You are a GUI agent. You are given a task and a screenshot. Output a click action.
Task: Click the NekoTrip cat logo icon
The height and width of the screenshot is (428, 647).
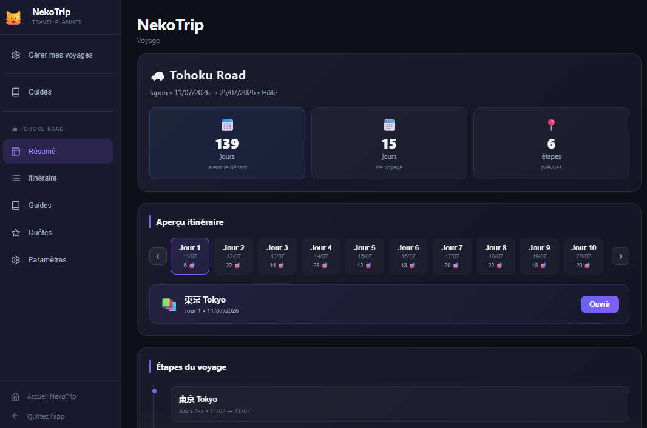[13, 18]
